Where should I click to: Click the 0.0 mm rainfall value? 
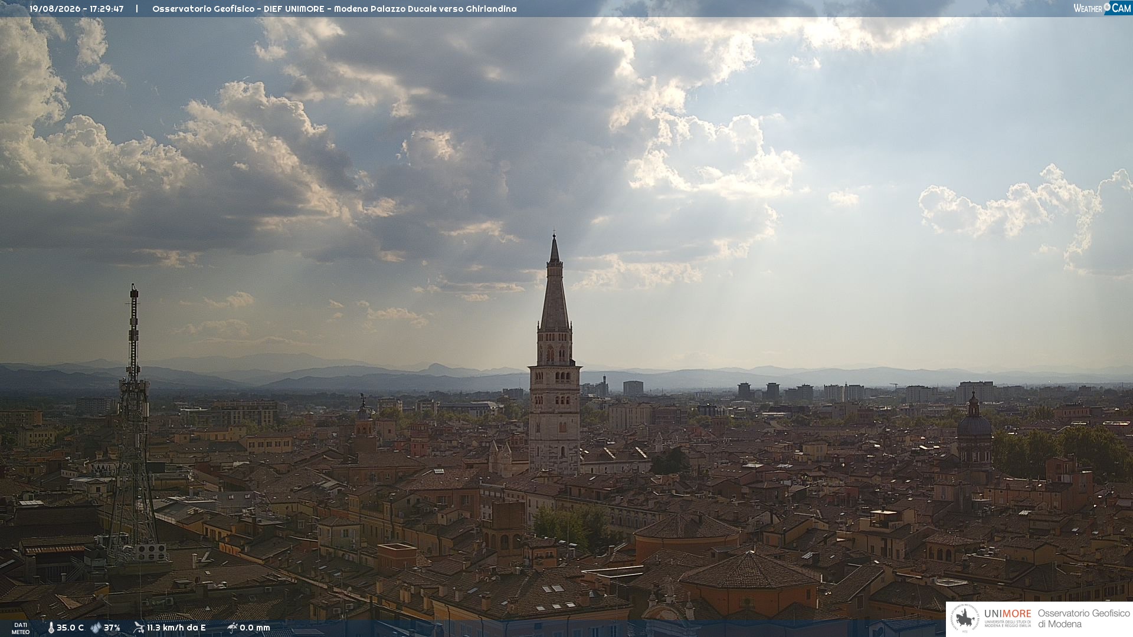click(x=255, y=628)
